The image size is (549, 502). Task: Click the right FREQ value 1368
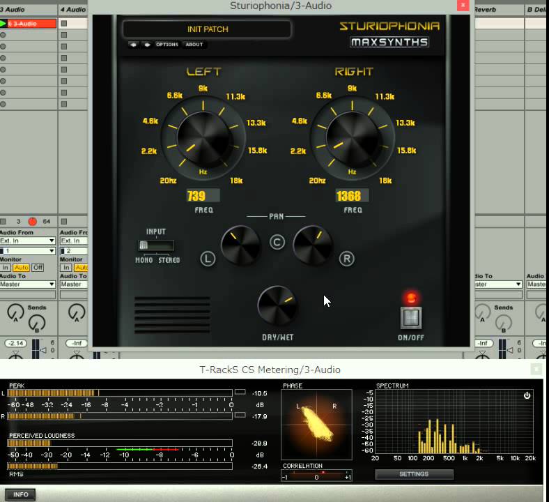(352, 195)
